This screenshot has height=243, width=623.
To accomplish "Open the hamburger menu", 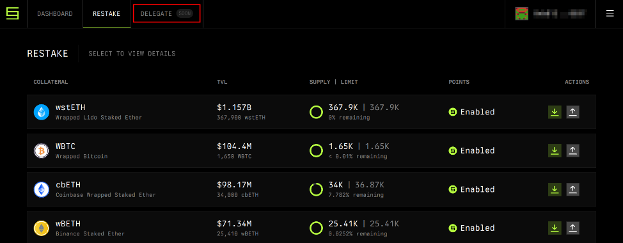I will [x=610, y=14].
